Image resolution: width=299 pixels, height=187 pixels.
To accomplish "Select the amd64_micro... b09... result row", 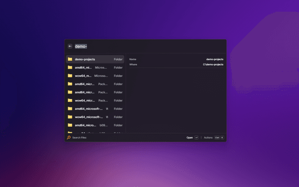I will (x=95, y=125).
